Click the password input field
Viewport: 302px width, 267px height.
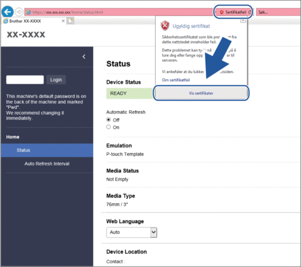25,80
